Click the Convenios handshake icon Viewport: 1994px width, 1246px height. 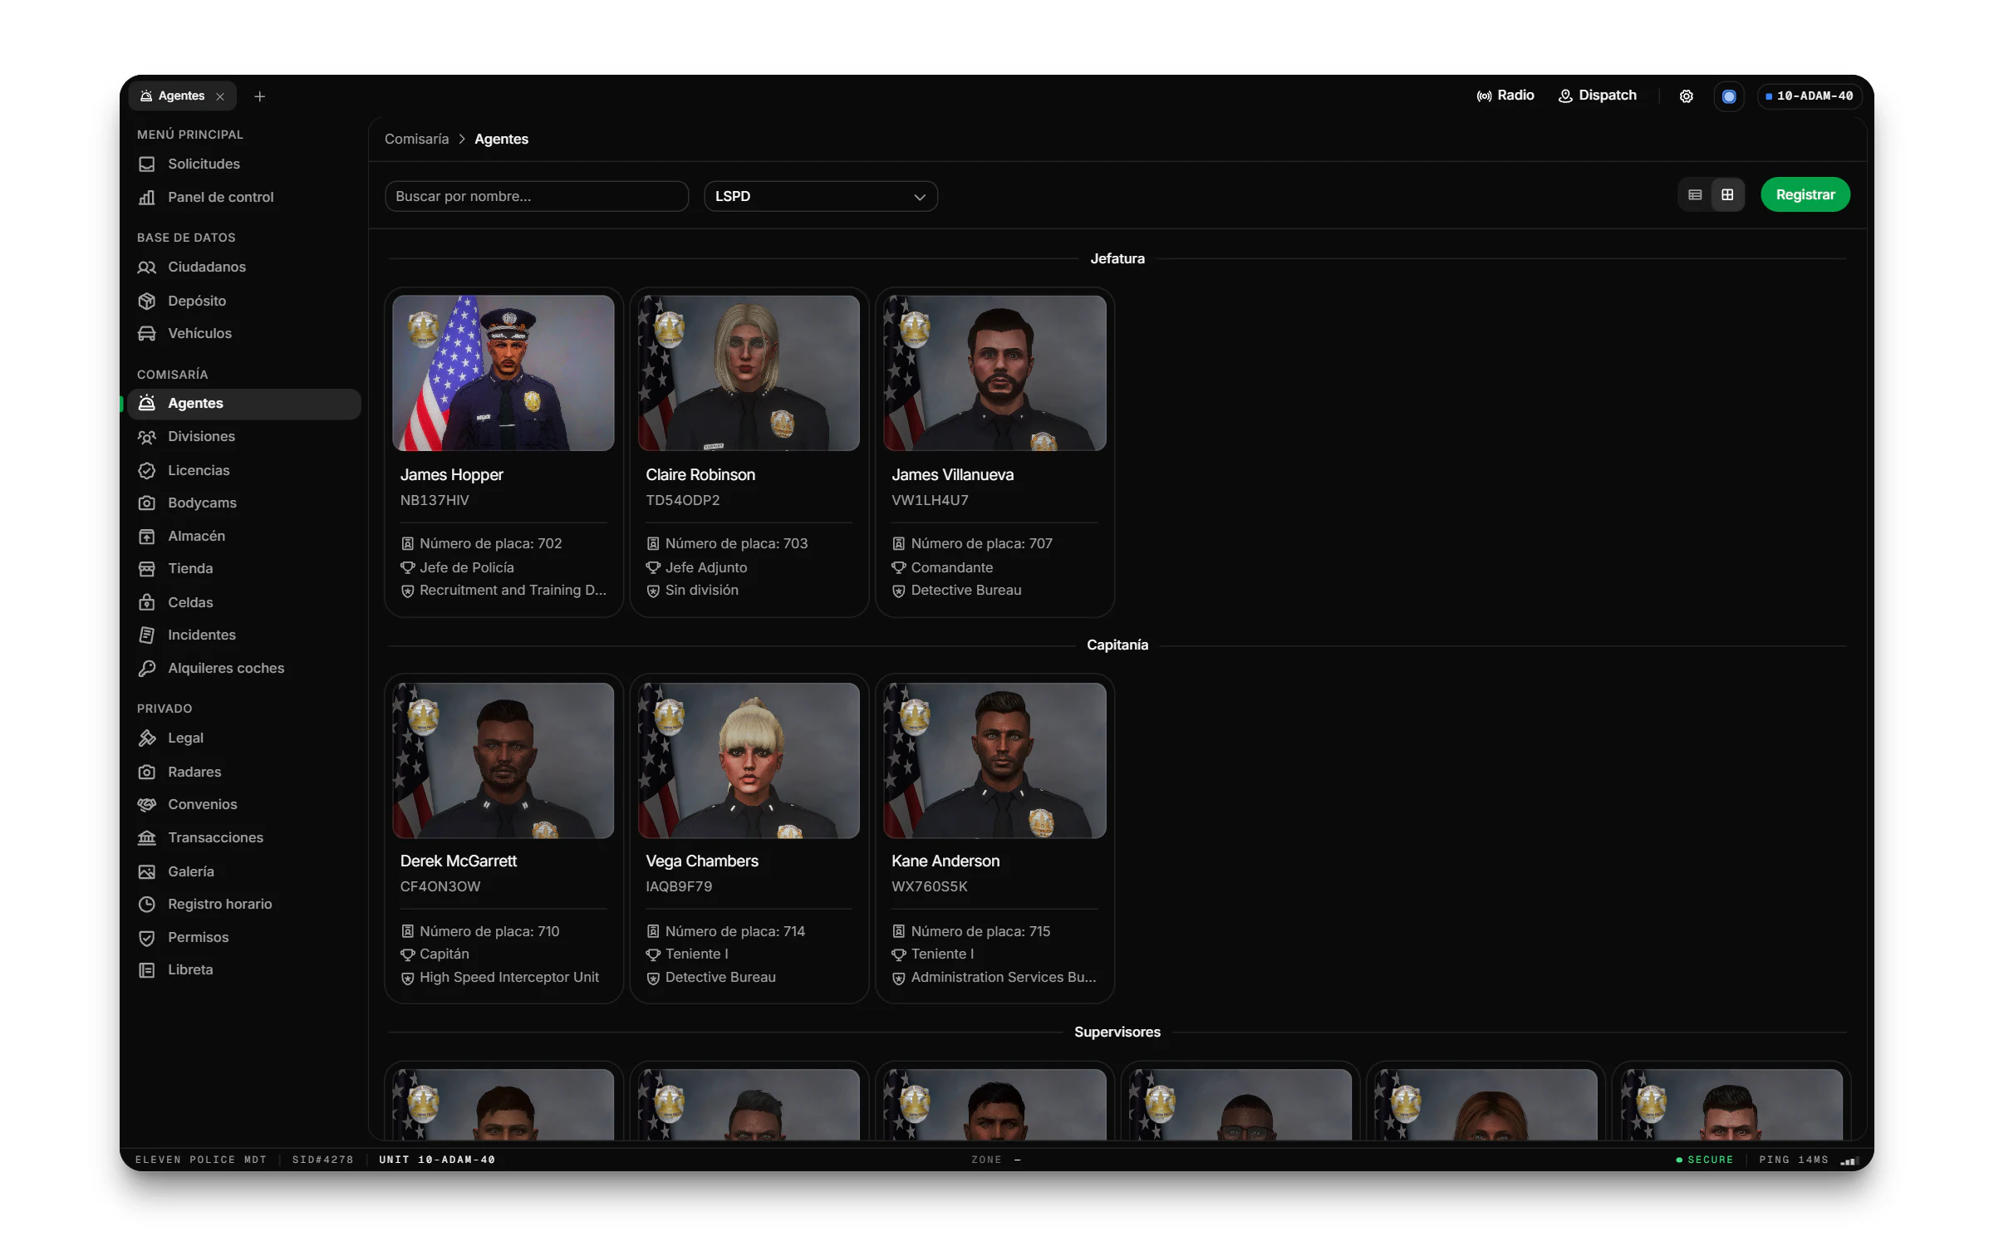pyautogui.click(x=147, y=804)
